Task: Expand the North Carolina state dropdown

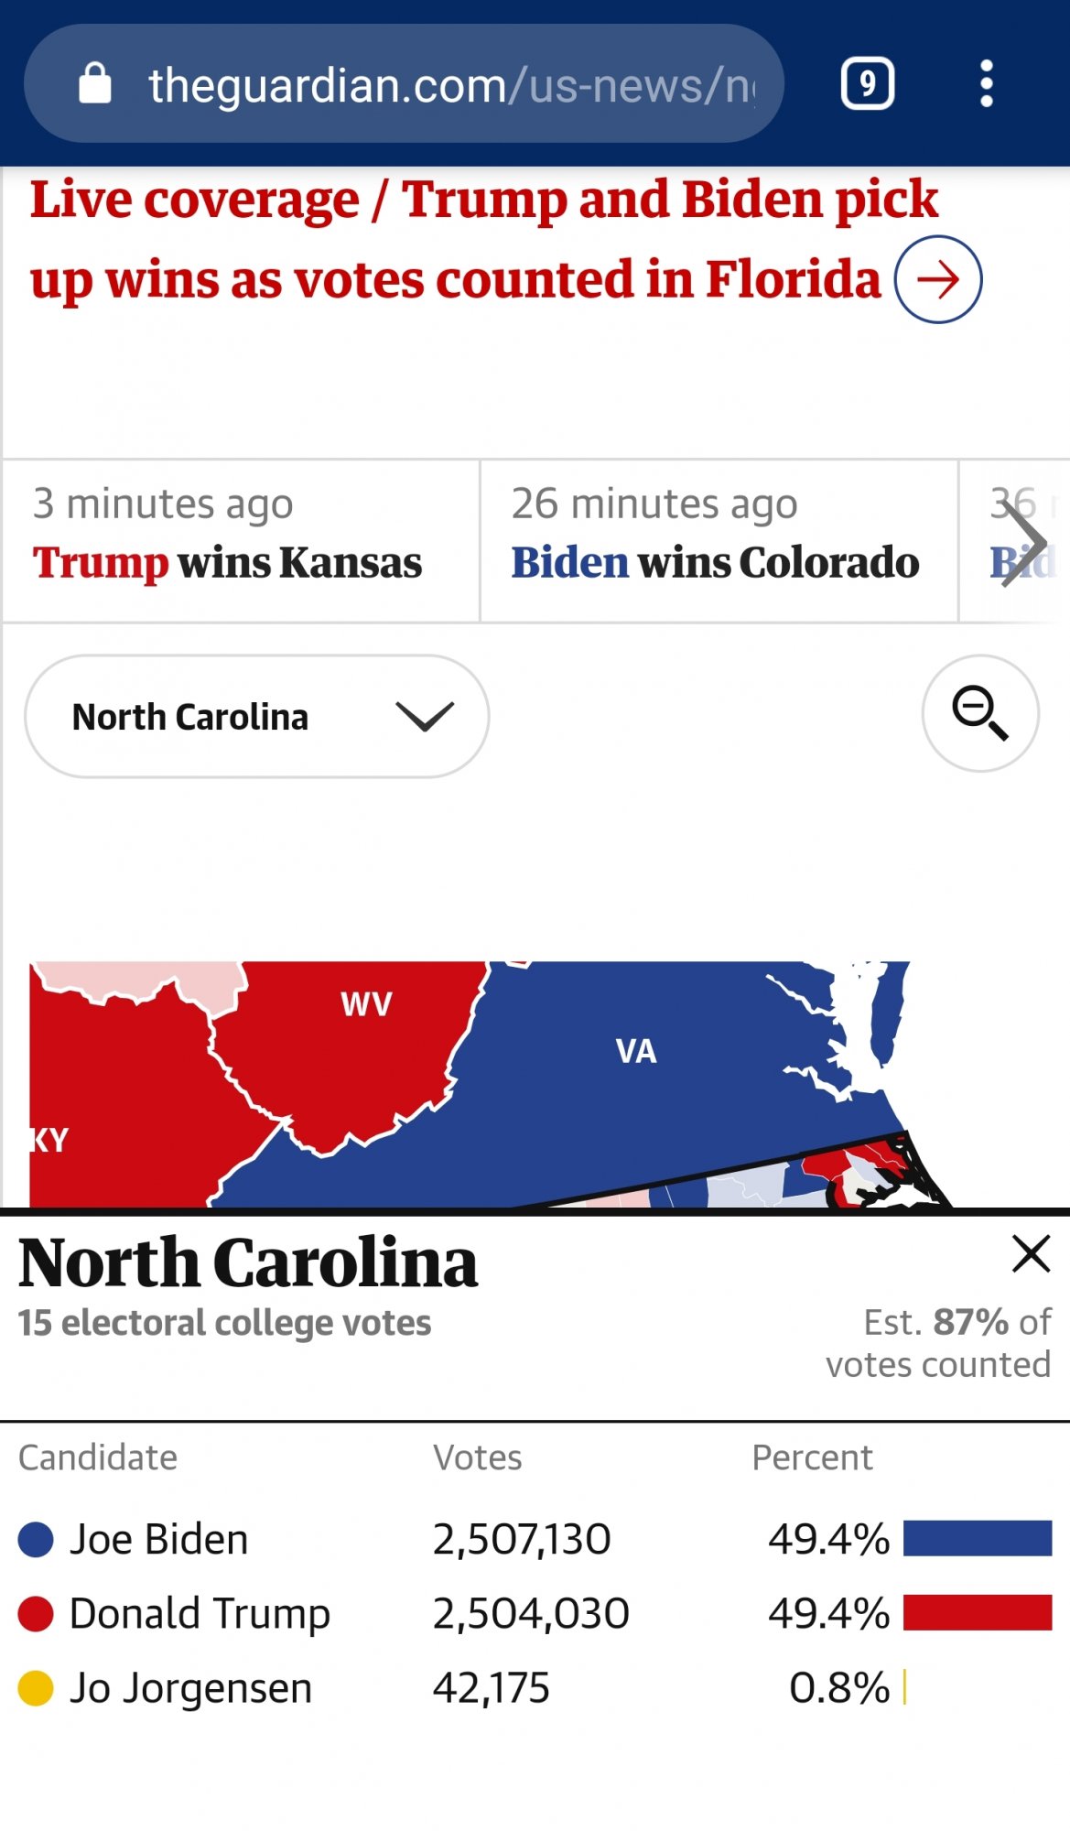Action: coord(257,717)
